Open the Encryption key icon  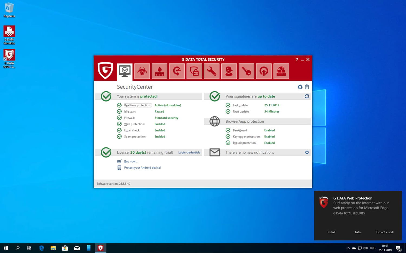[x=246, y=71]
